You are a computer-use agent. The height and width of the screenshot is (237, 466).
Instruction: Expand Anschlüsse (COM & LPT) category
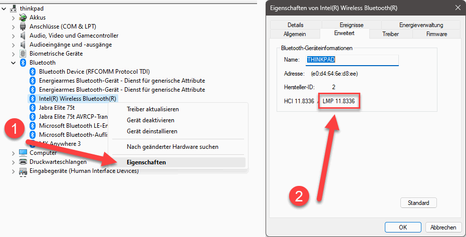click(13, 27)
